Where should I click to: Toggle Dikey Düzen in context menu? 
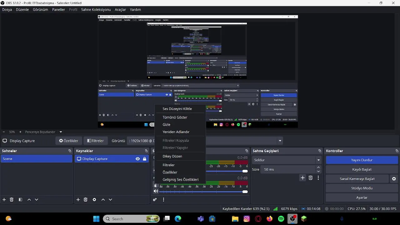(172, 156)
